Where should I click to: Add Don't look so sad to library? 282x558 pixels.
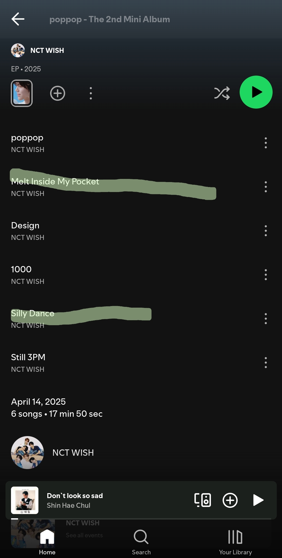tap(230, 500)
